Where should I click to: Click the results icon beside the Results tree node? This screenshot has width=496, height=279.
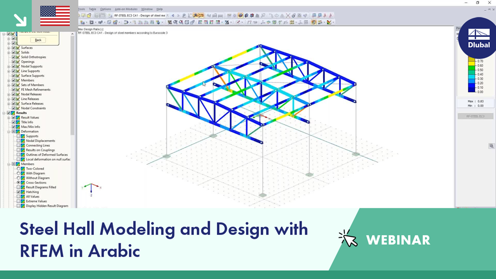[x=13, y=113]
